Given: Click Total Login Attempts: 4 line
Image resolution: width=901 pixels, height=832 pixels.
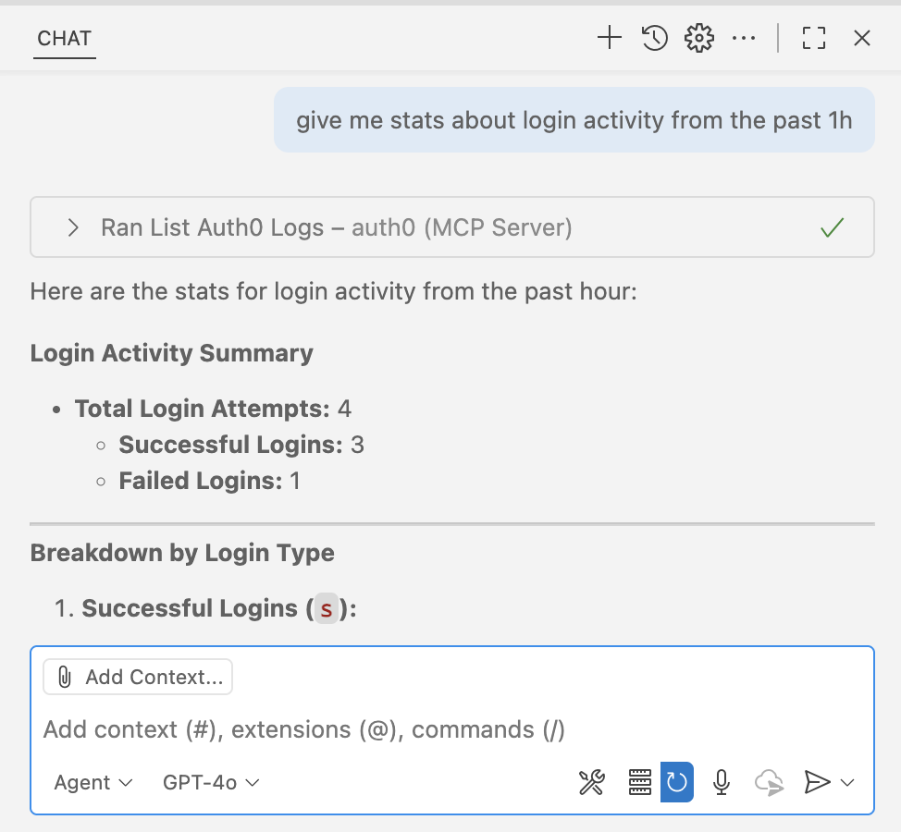Looking at the screenshot, I should (213, 409).
